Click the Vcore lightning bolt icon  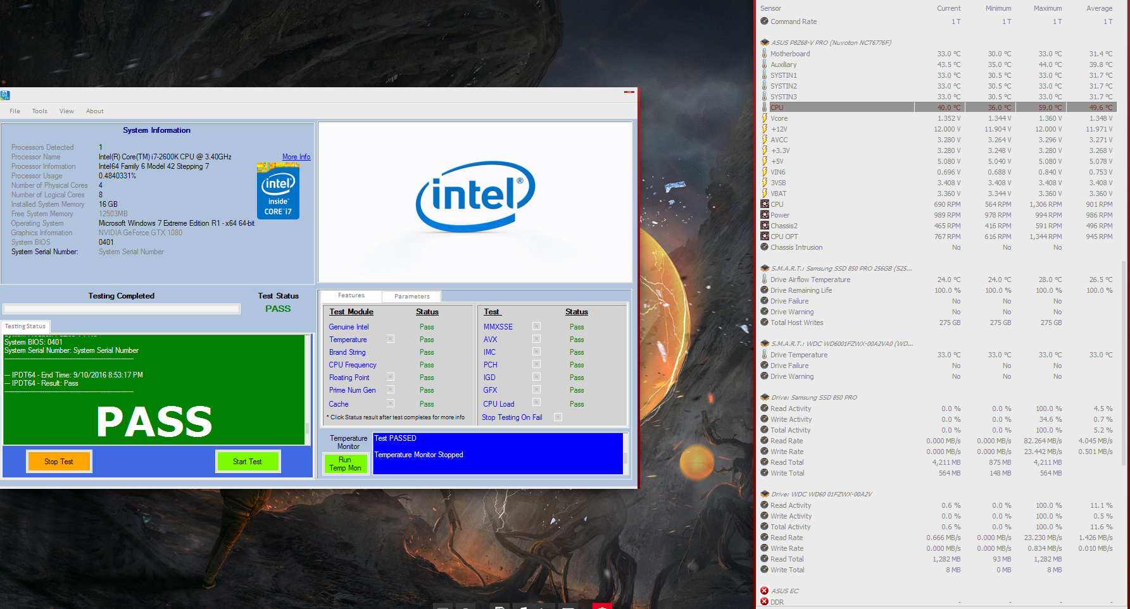764,118
